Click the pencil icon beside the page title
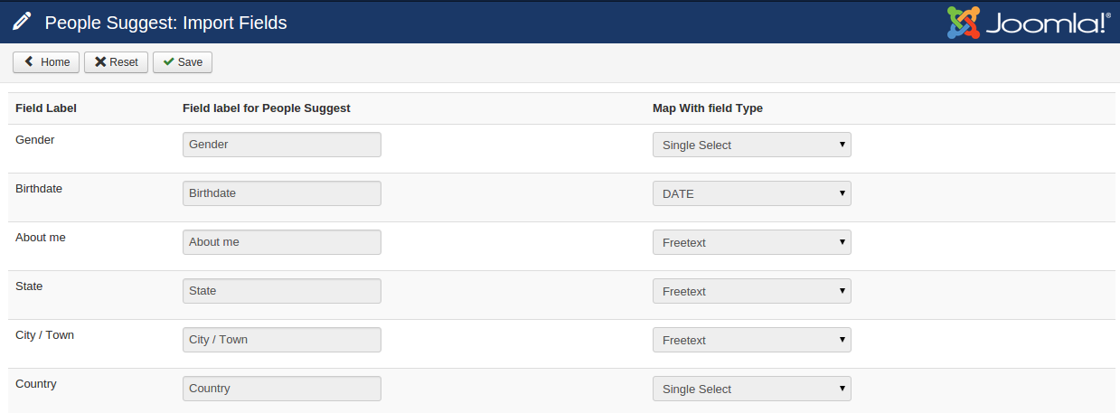Screen dimensions: 1120x413 click(23, 23)
